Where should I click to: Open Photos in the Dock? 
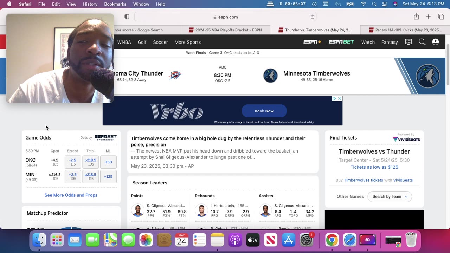(146, 240)
